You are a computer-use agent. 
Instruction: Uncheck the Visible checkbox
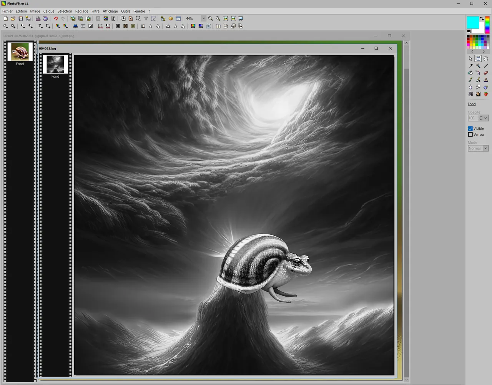click(470, 128)
